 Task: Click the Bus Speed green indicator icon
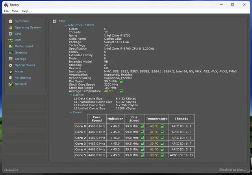121,81
